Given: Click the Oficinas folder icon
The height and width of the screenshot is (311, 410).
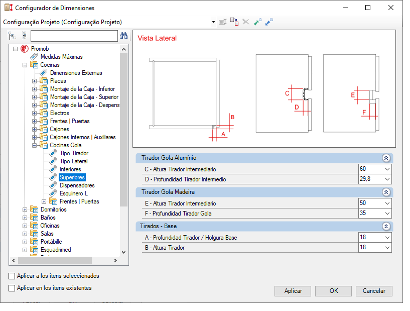Looking at the screenshot, I should (x=34, y=226).
